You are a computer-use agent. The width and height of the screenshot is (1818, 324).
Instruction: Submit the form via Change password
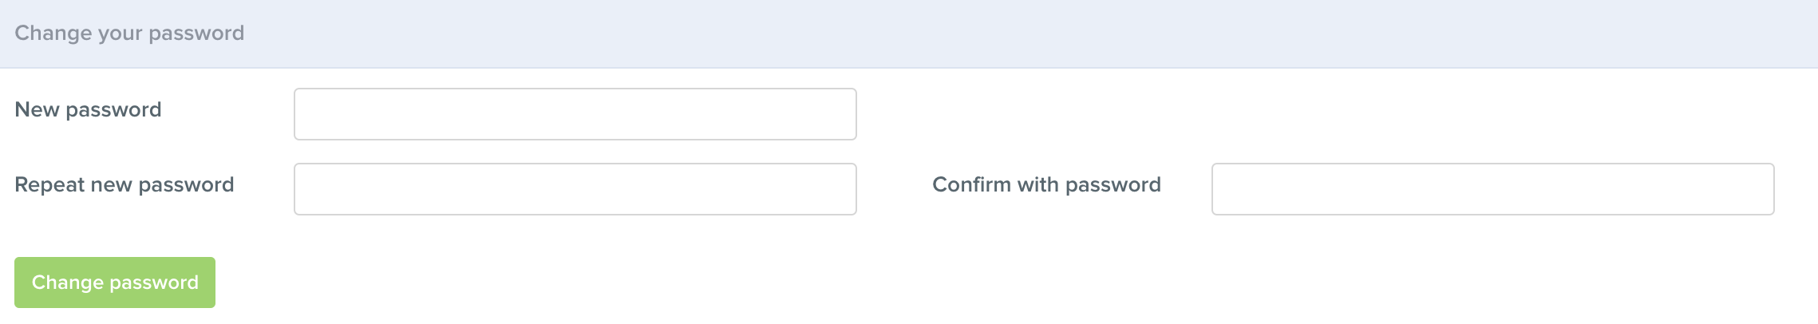(115, 283)
